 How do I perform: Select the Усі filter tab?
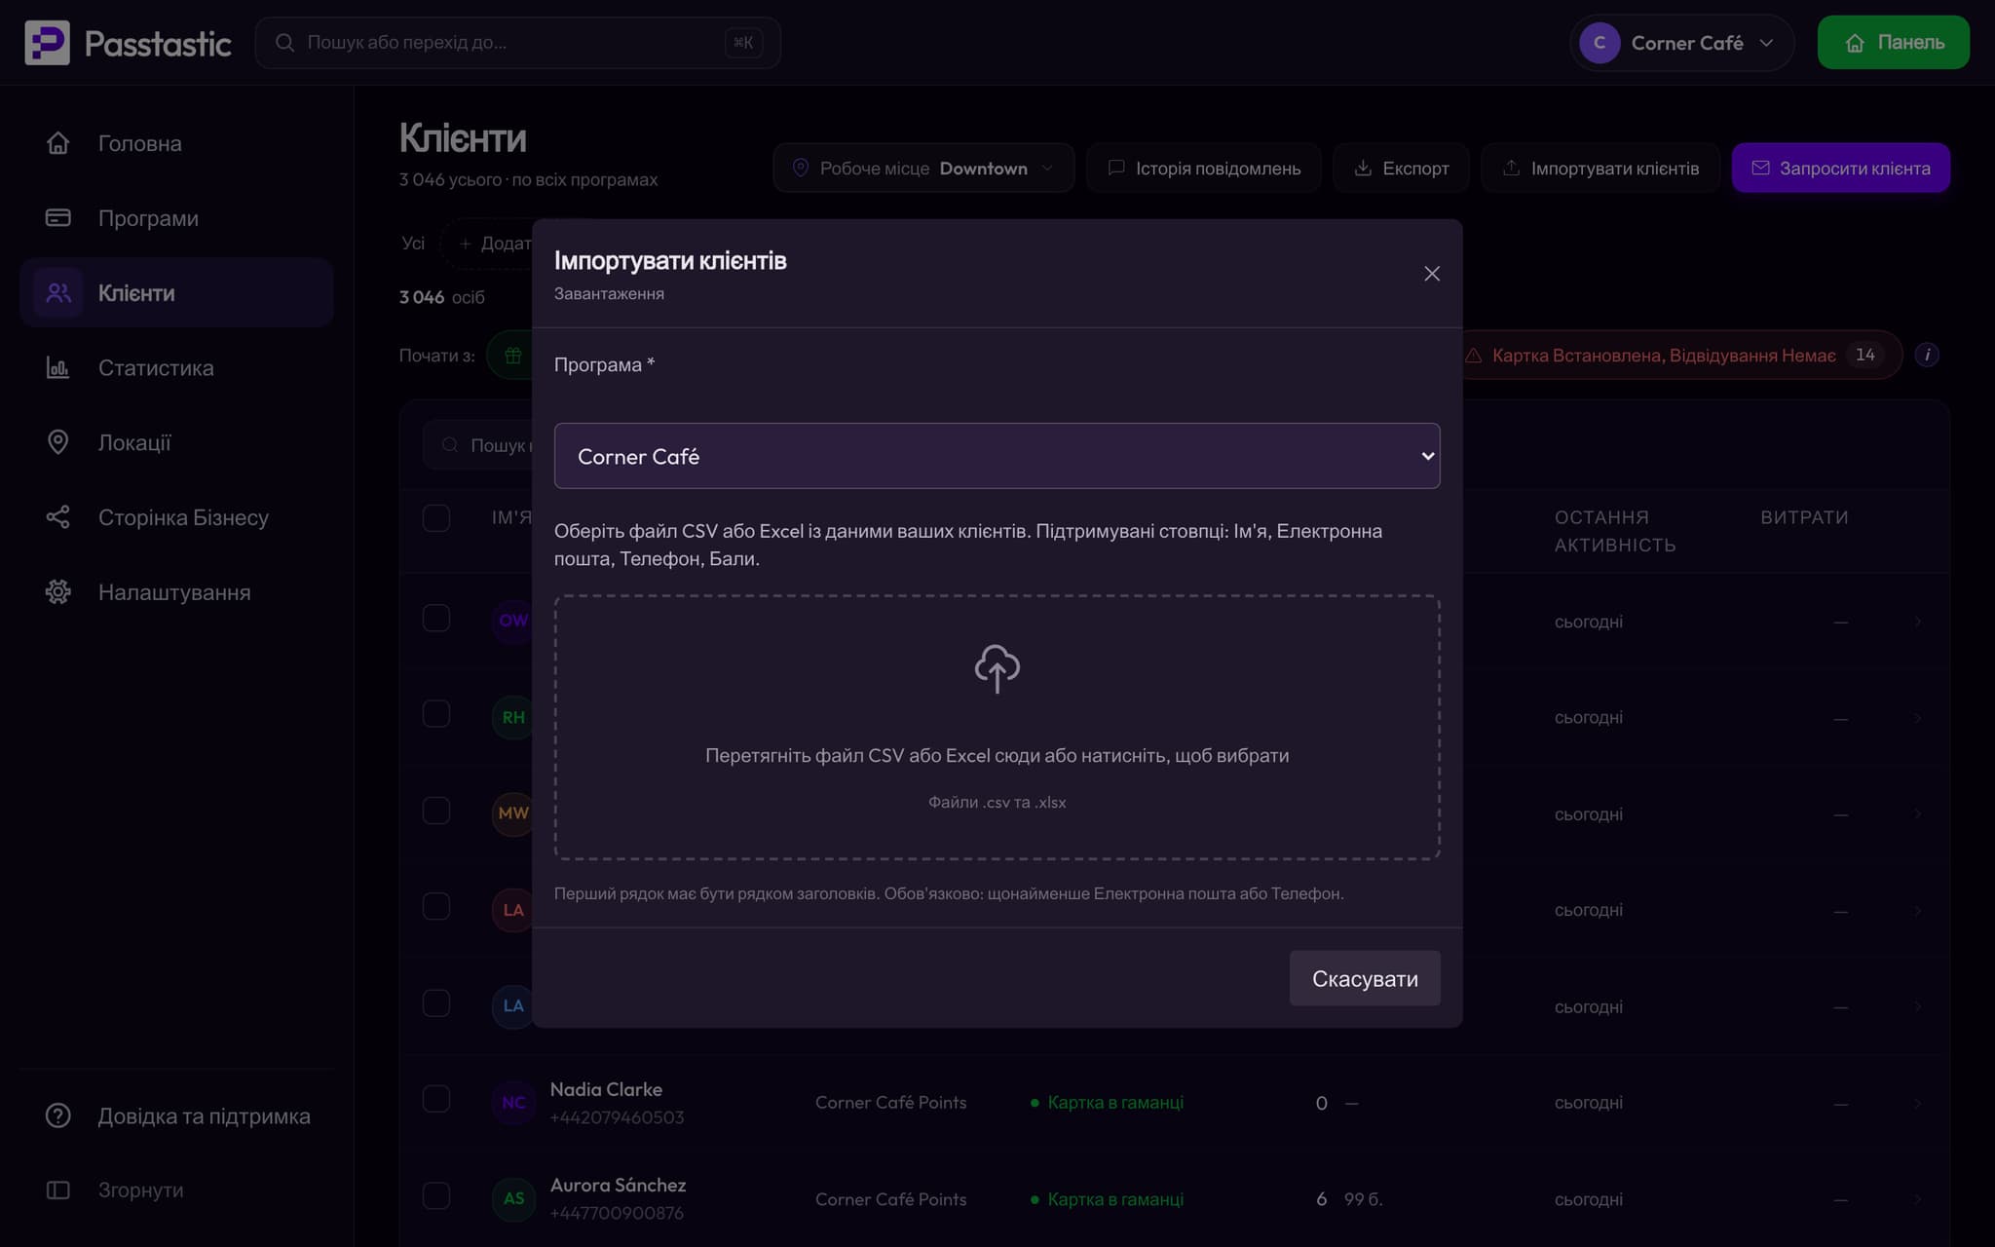tap(413, 243)
